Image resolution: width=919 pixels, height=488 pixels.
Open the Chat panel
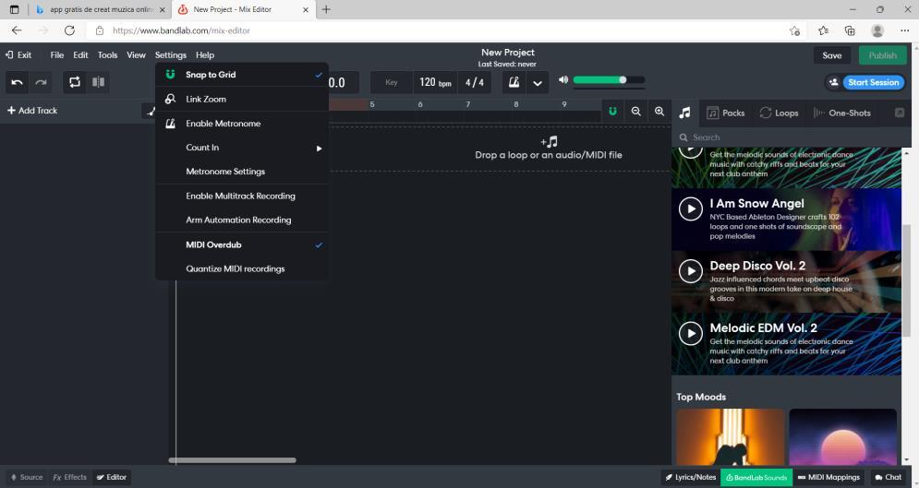(888, 477)
